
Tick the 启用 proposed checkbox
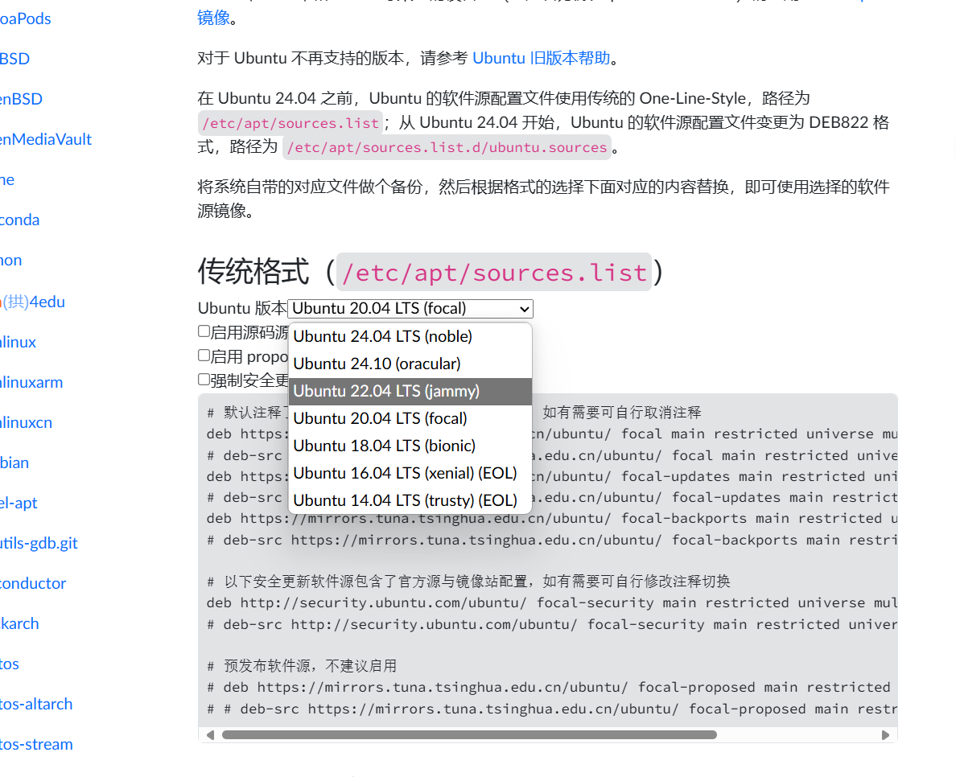click(204, 356)
